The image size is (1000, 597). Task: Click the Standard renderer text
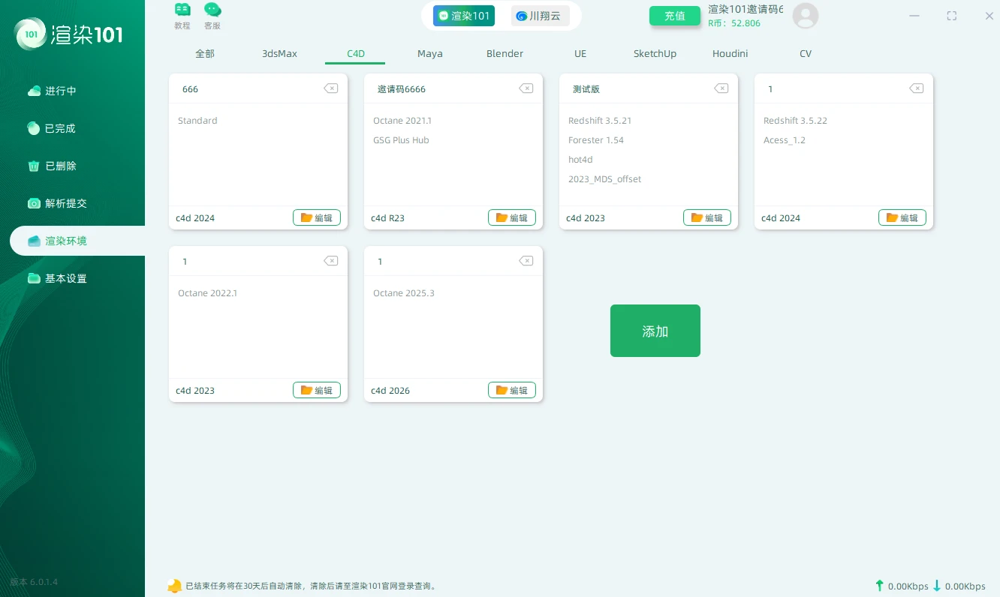click(197, 121)
